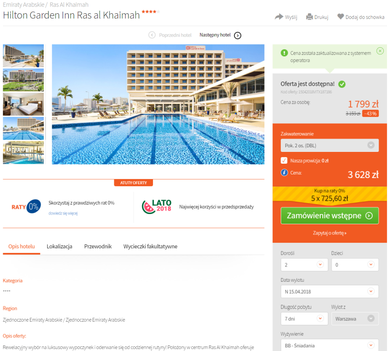Open the Zakwaterowanie room type dropdown
Viewport: 390px width, 351px height.
pos(329,145)
